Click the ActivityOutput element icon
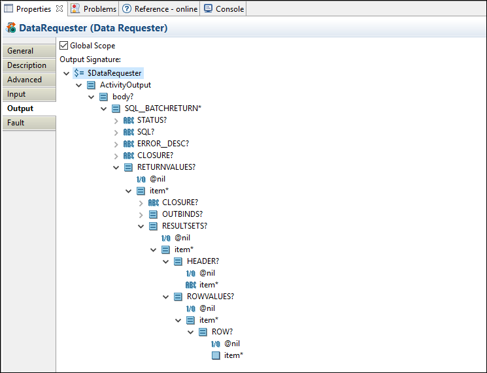Viewport: 487px width, 373px height. click(91, 85)
